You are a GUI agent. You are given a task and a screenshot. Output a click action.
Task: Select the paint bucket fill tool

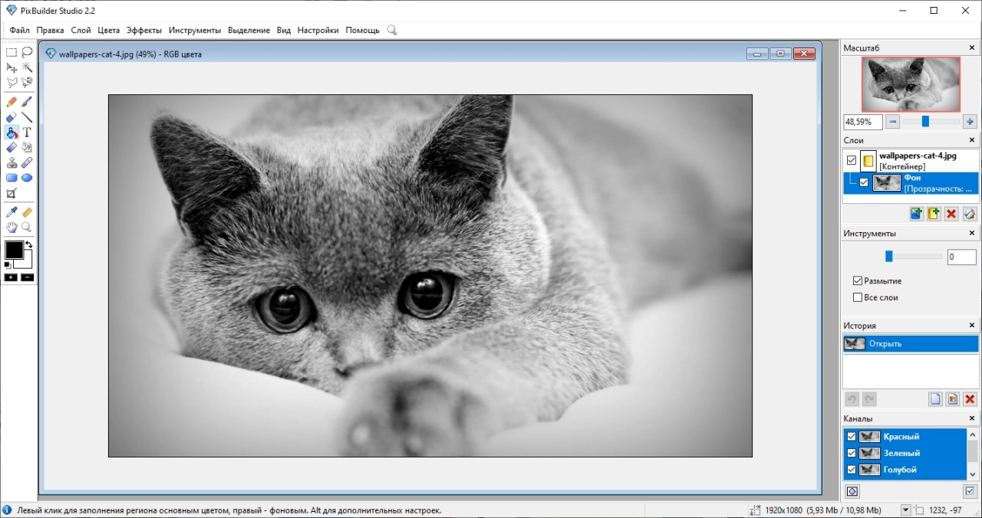(12, 133)
